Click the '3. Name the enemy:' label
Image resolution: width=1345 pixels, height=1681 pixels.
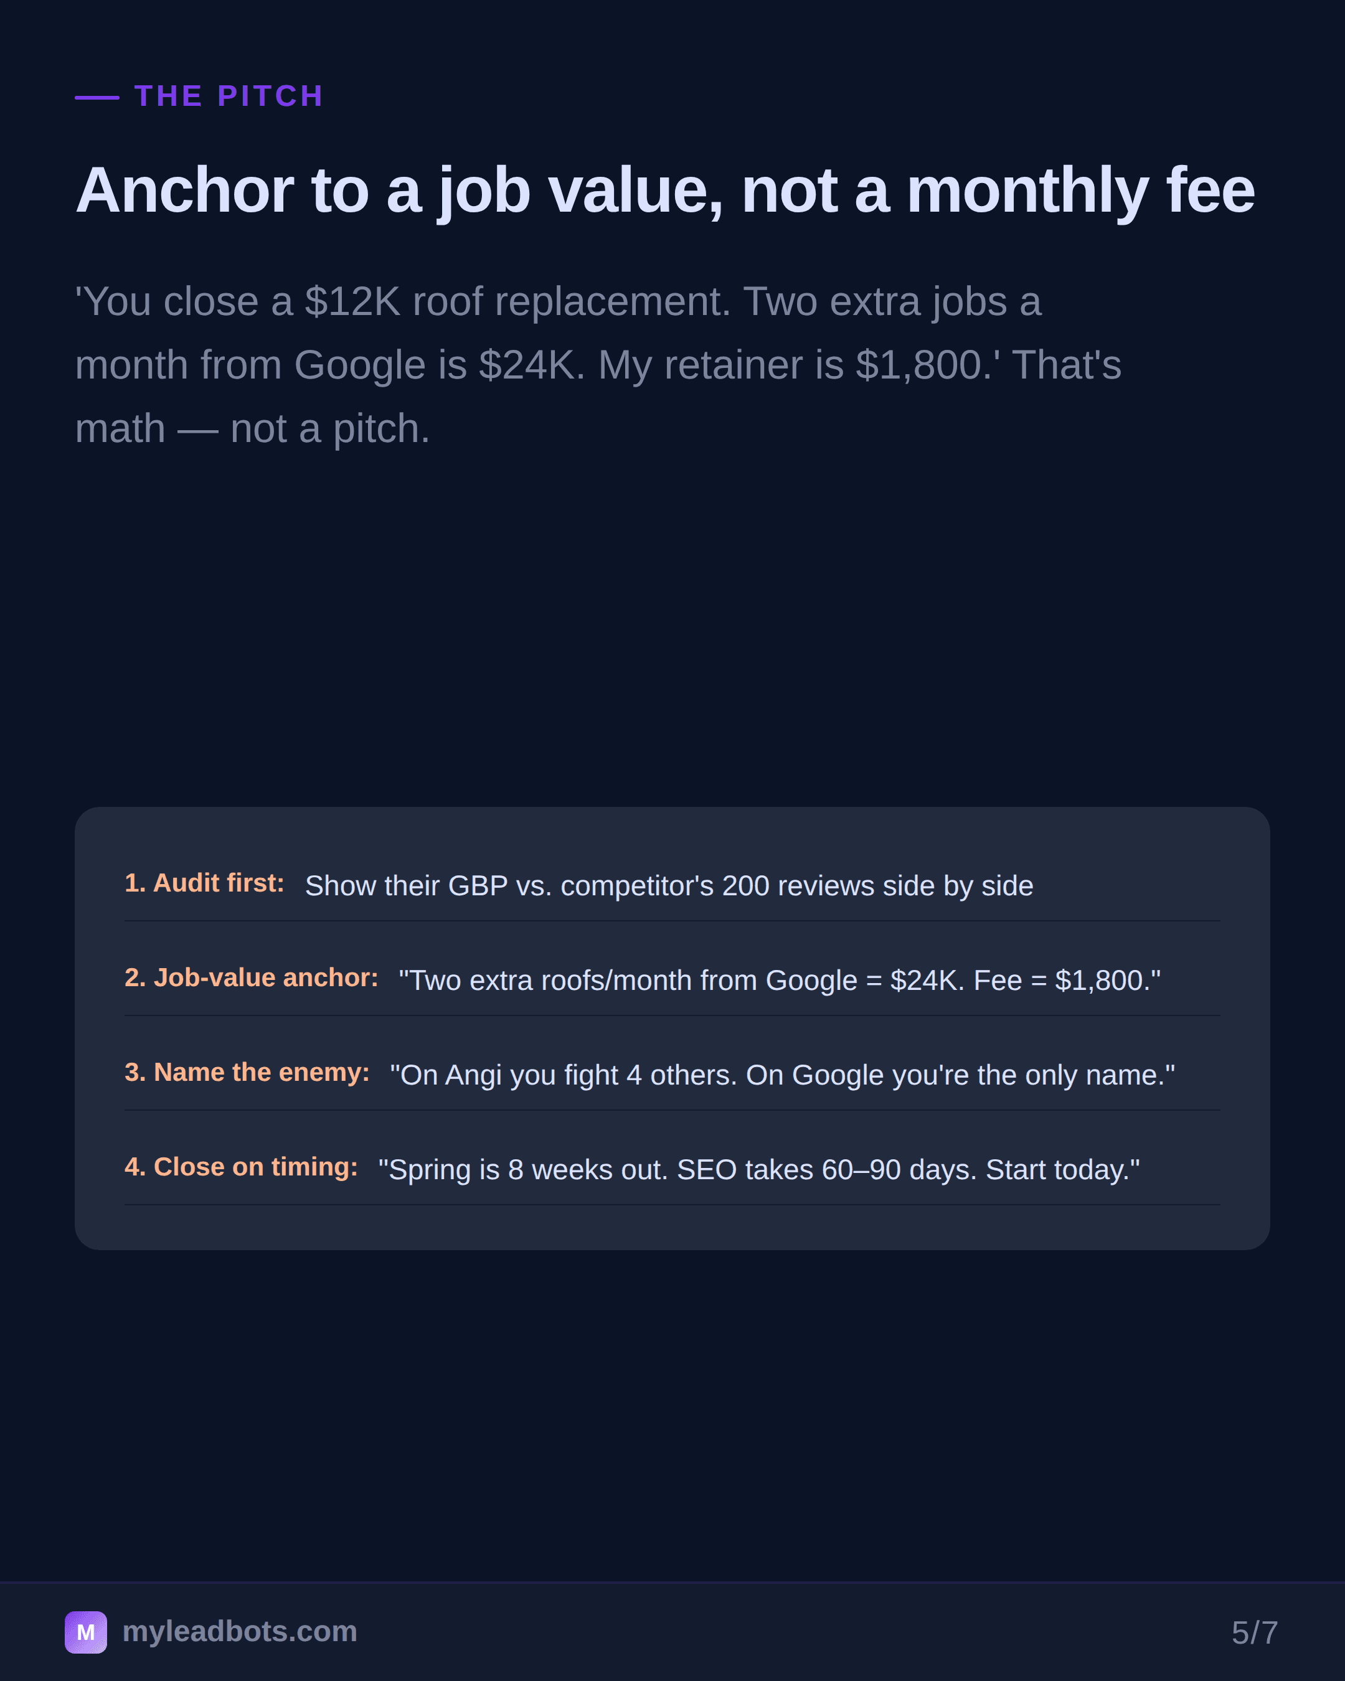coord(247,1073)
